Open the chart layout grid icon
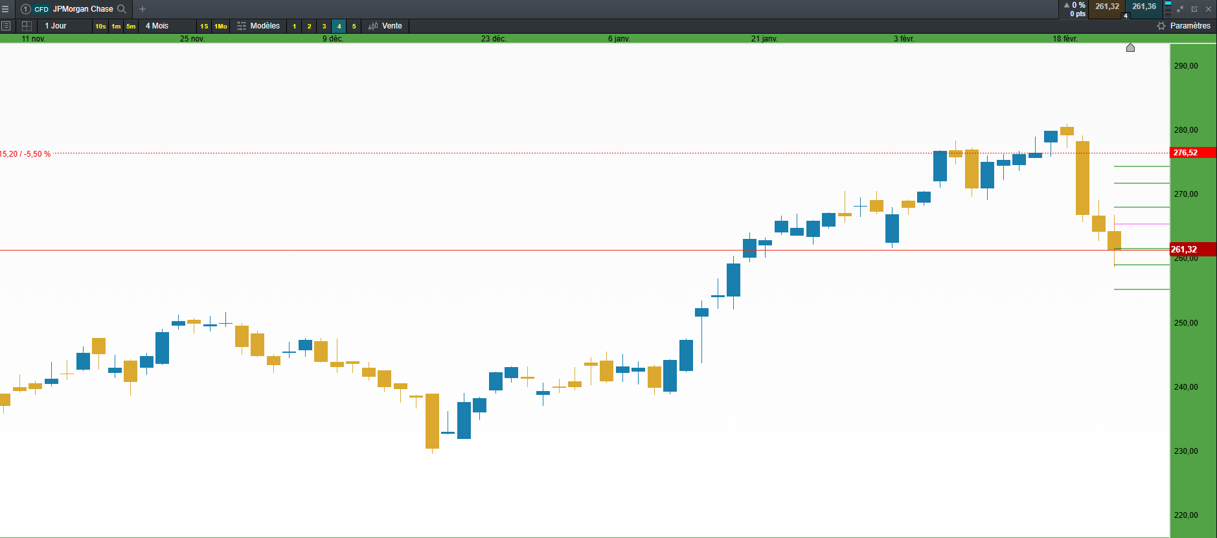Viewport: 1217px width, 538px height. pyautogui.click(x=27, y=26)
